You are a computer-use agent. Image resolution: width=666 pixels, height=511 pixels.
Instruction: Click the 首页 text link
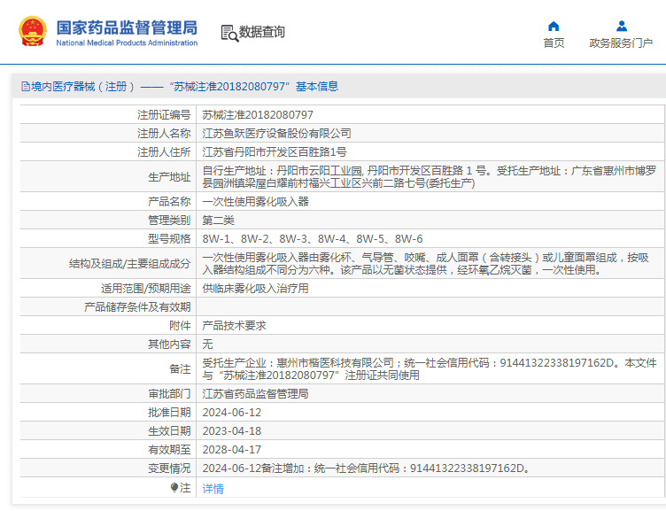tap(554, 43)
